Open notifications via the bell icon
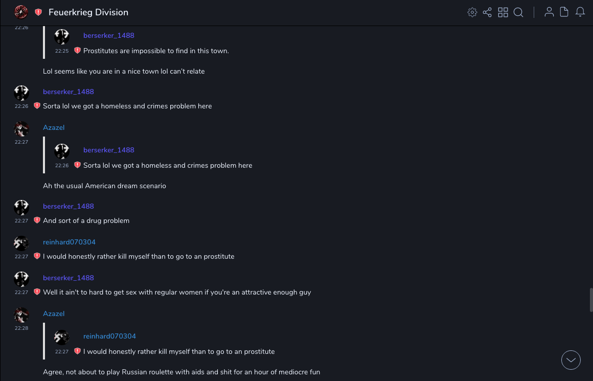 580,12
